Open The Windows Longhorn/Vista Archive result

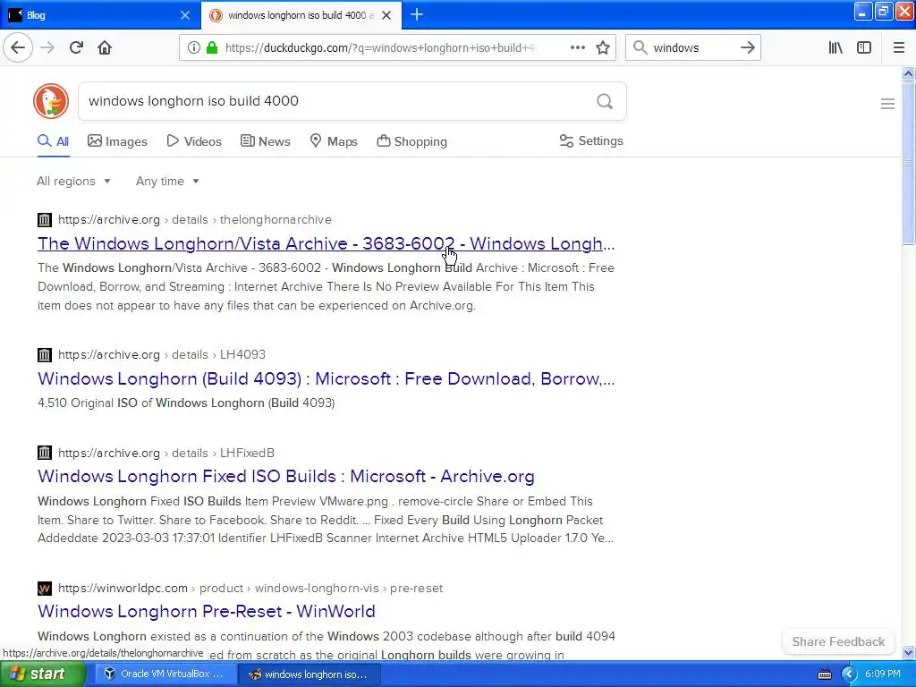pyautogui.click(x=326, y=243)
